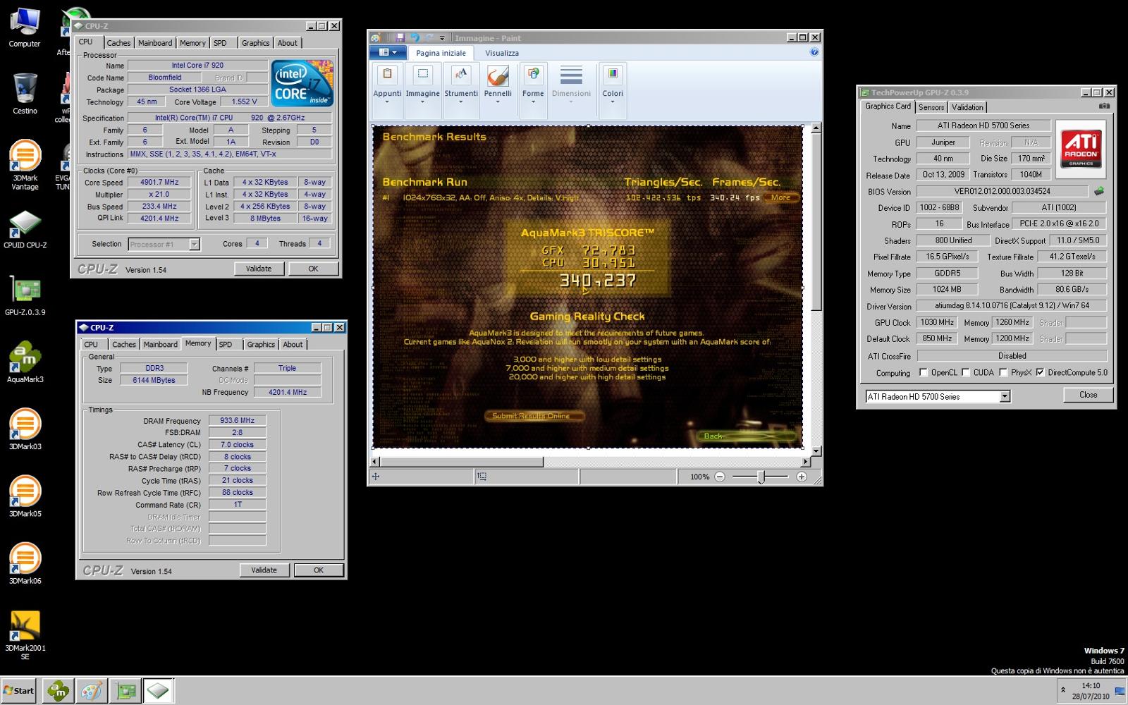Viewport: 1128px width, 705px height.
Task: Uncheck the DirectCompute 5.0 checkbox
Action: 1040,372
